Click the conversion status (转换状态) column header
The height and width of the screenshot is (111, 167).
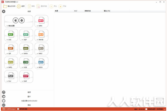coord(94,11)
